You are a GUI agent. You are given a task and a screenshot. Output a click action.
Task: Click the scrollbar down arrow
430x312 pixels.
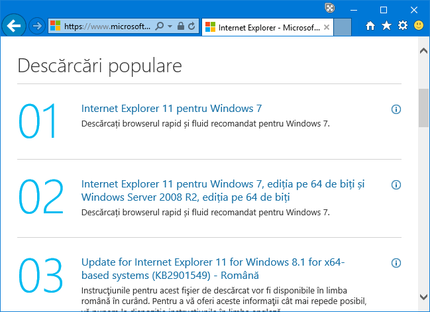click(x=423, y=297)
